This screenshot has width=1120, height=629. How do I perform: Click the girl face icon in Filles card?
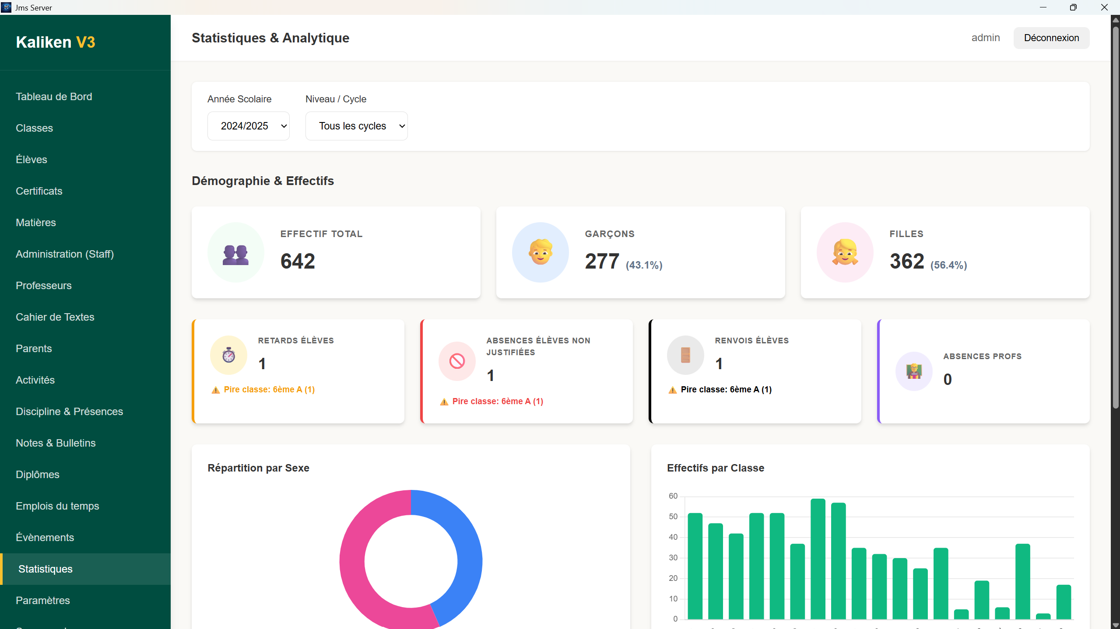[x=845, y=252]
